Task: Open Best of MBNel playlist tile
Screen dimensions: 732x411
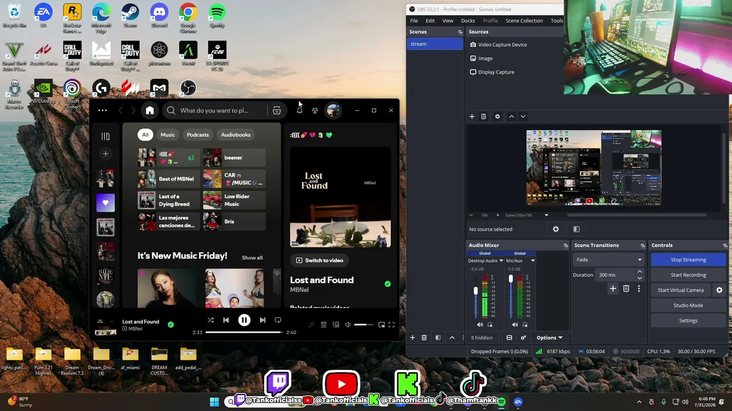Action: (x=169, y=179)
